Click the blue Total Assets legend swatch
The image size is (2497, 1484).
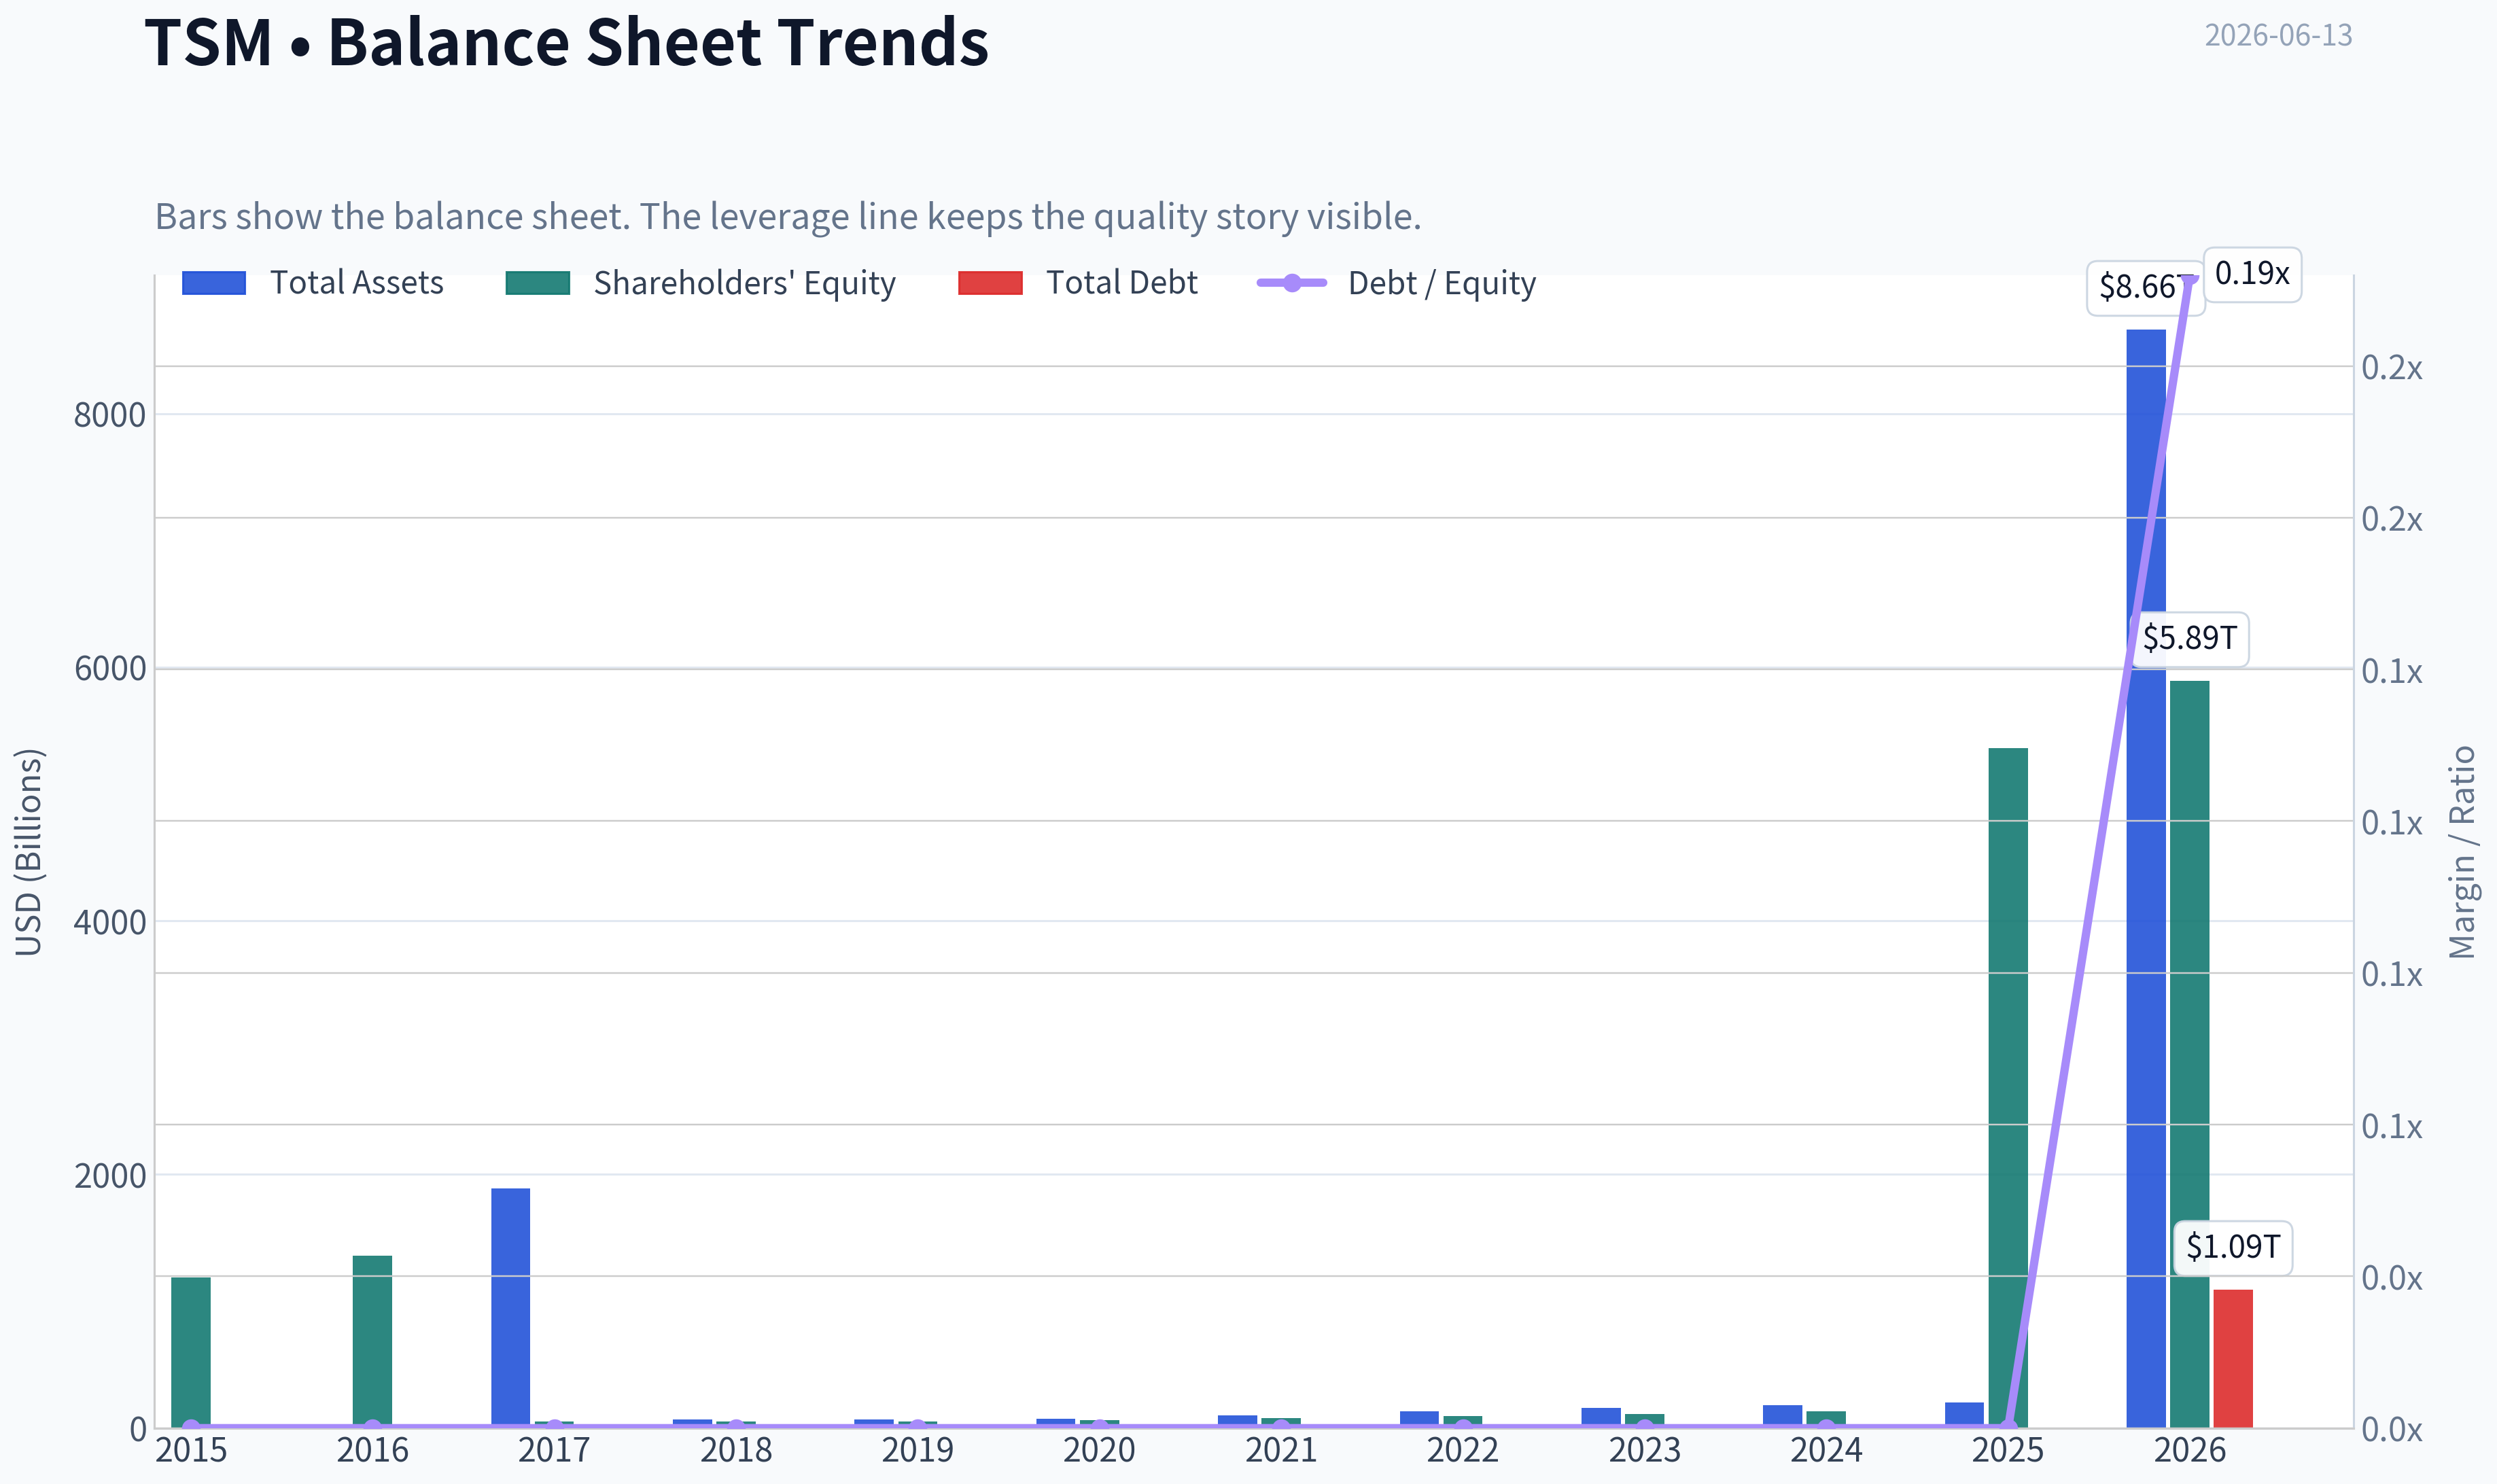click(x=214, y=283)
